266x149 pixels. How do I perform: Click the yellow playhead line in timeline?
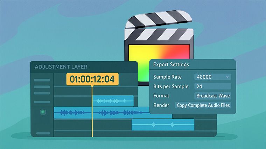coord(92,111)
